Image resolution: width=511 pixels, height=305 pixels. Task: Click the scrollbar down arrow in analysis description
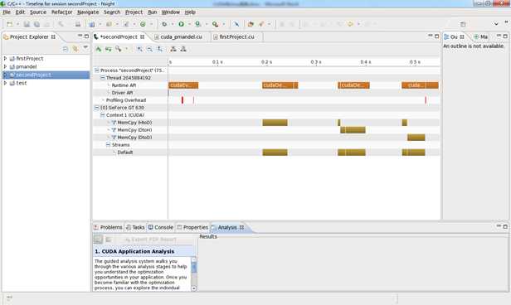194,288
